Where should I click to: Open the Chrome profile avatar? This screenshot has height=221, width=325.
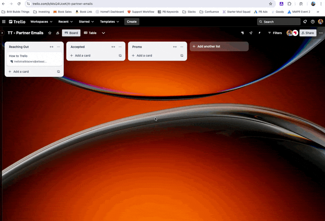(x=313, y=4)
